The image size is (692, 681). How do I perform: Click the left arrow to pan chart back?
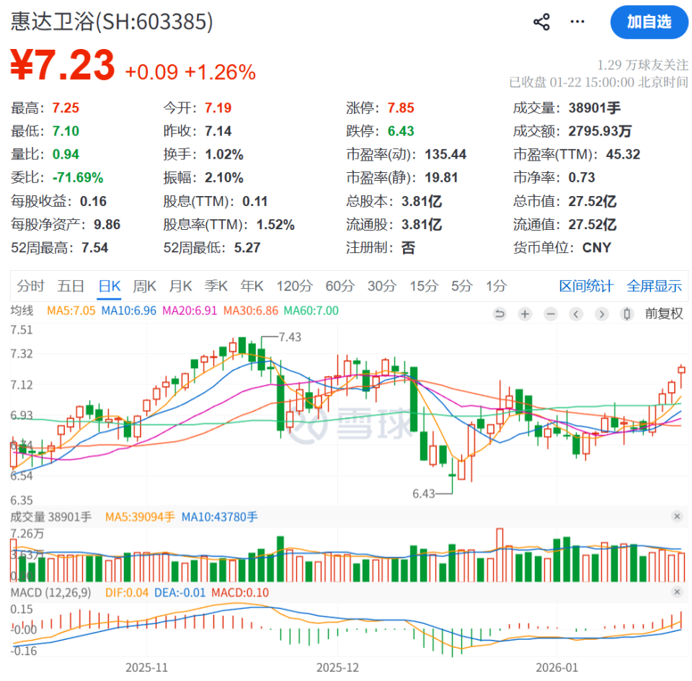coord(575,314)
